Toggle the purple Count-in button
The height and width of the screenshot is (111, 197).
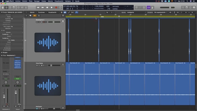coord(149,7)
